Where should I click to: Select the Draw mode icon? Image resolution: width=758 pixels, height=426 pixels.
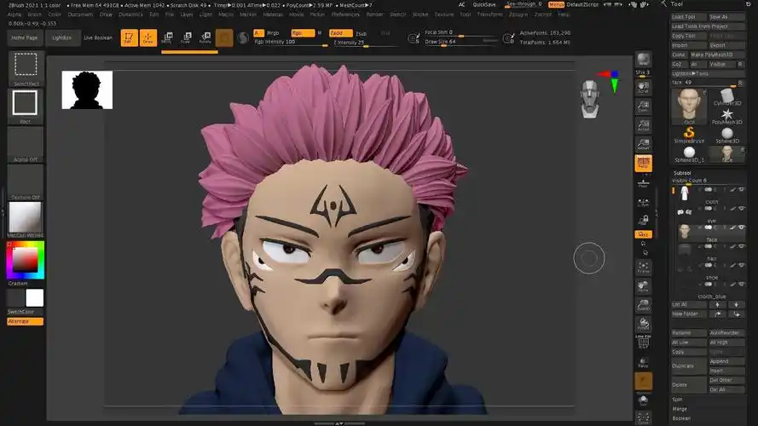[x=148, y=37]
